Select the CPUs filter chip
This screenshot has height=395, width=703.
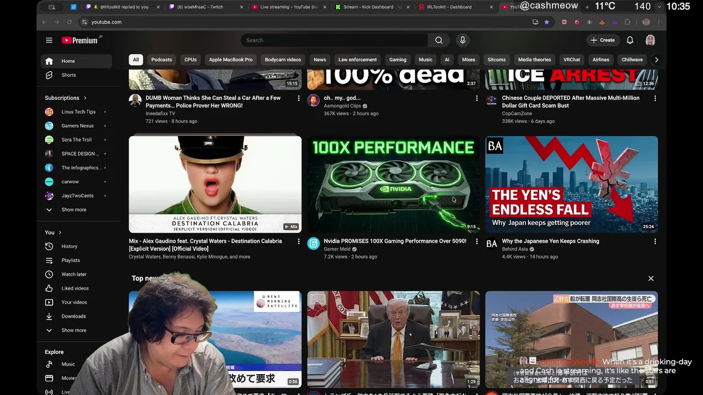pos(191,60)
